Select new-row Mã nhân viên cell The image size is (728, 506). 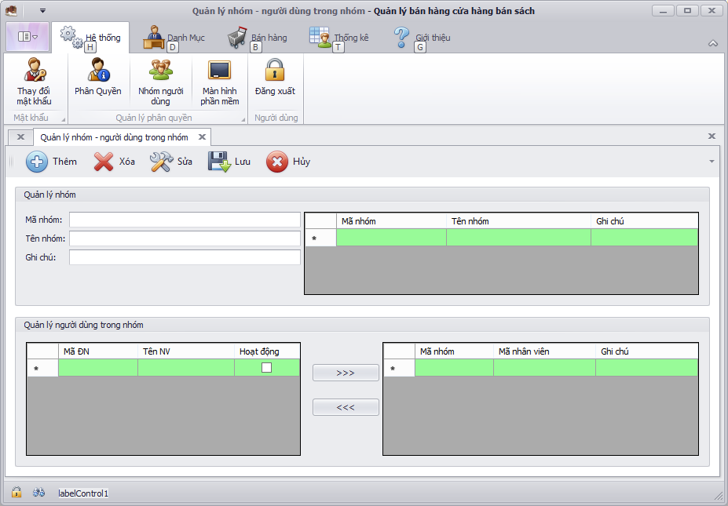(544, 367)
